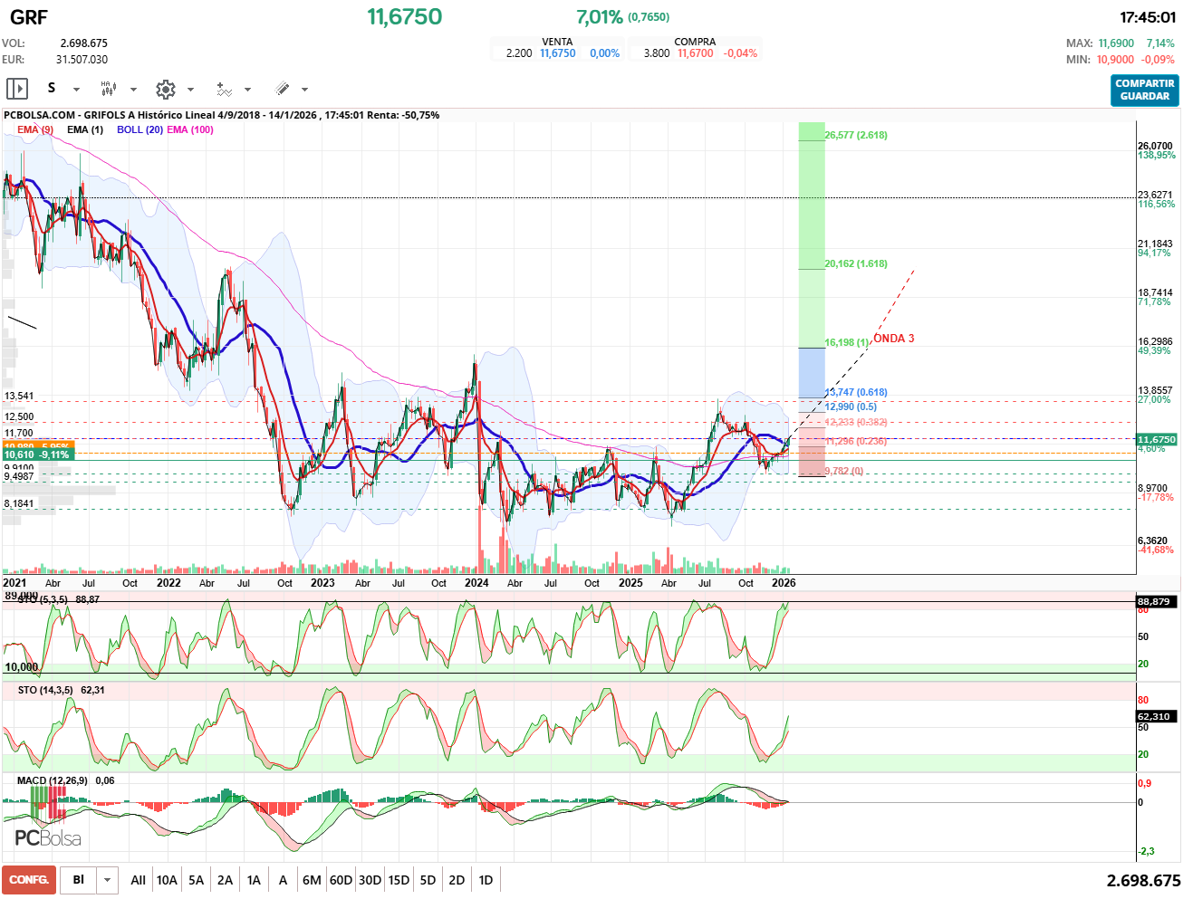Viewport: 1193px width, 899px height.
Task: Expand the BI selector dropdown arrow
Action: click(x=107, y=880)
